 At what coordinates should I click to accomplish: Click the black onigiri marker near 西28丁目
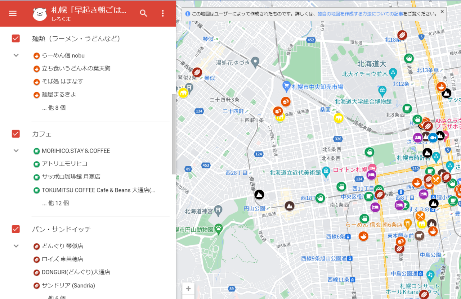click(x=259, y=195)
